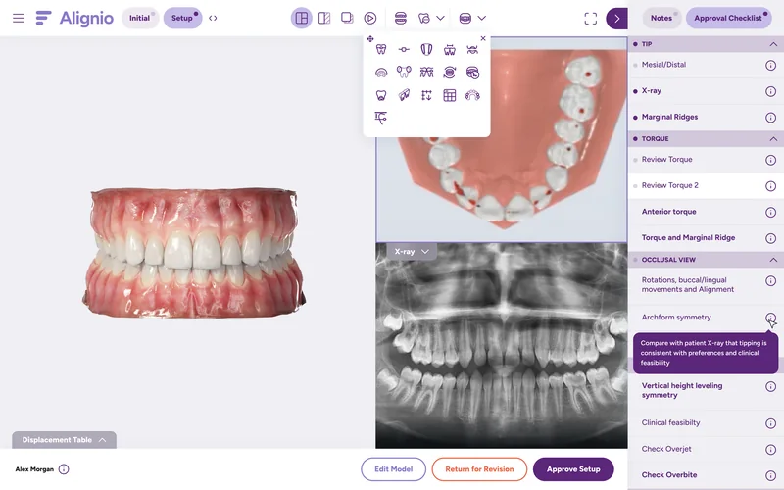Click the Edit Model button
Viewport: 784px width, 490px height.
tap(394, 469)
